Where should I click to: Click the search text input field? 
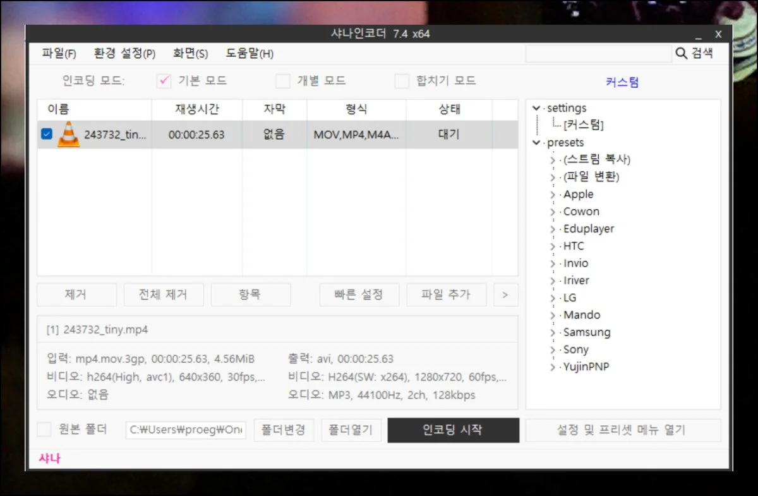pyautogui.click(x=598, y=54)
